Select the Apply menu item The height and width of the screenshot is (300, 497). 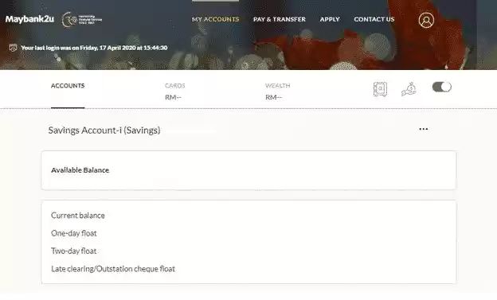(x=330, y=19)
